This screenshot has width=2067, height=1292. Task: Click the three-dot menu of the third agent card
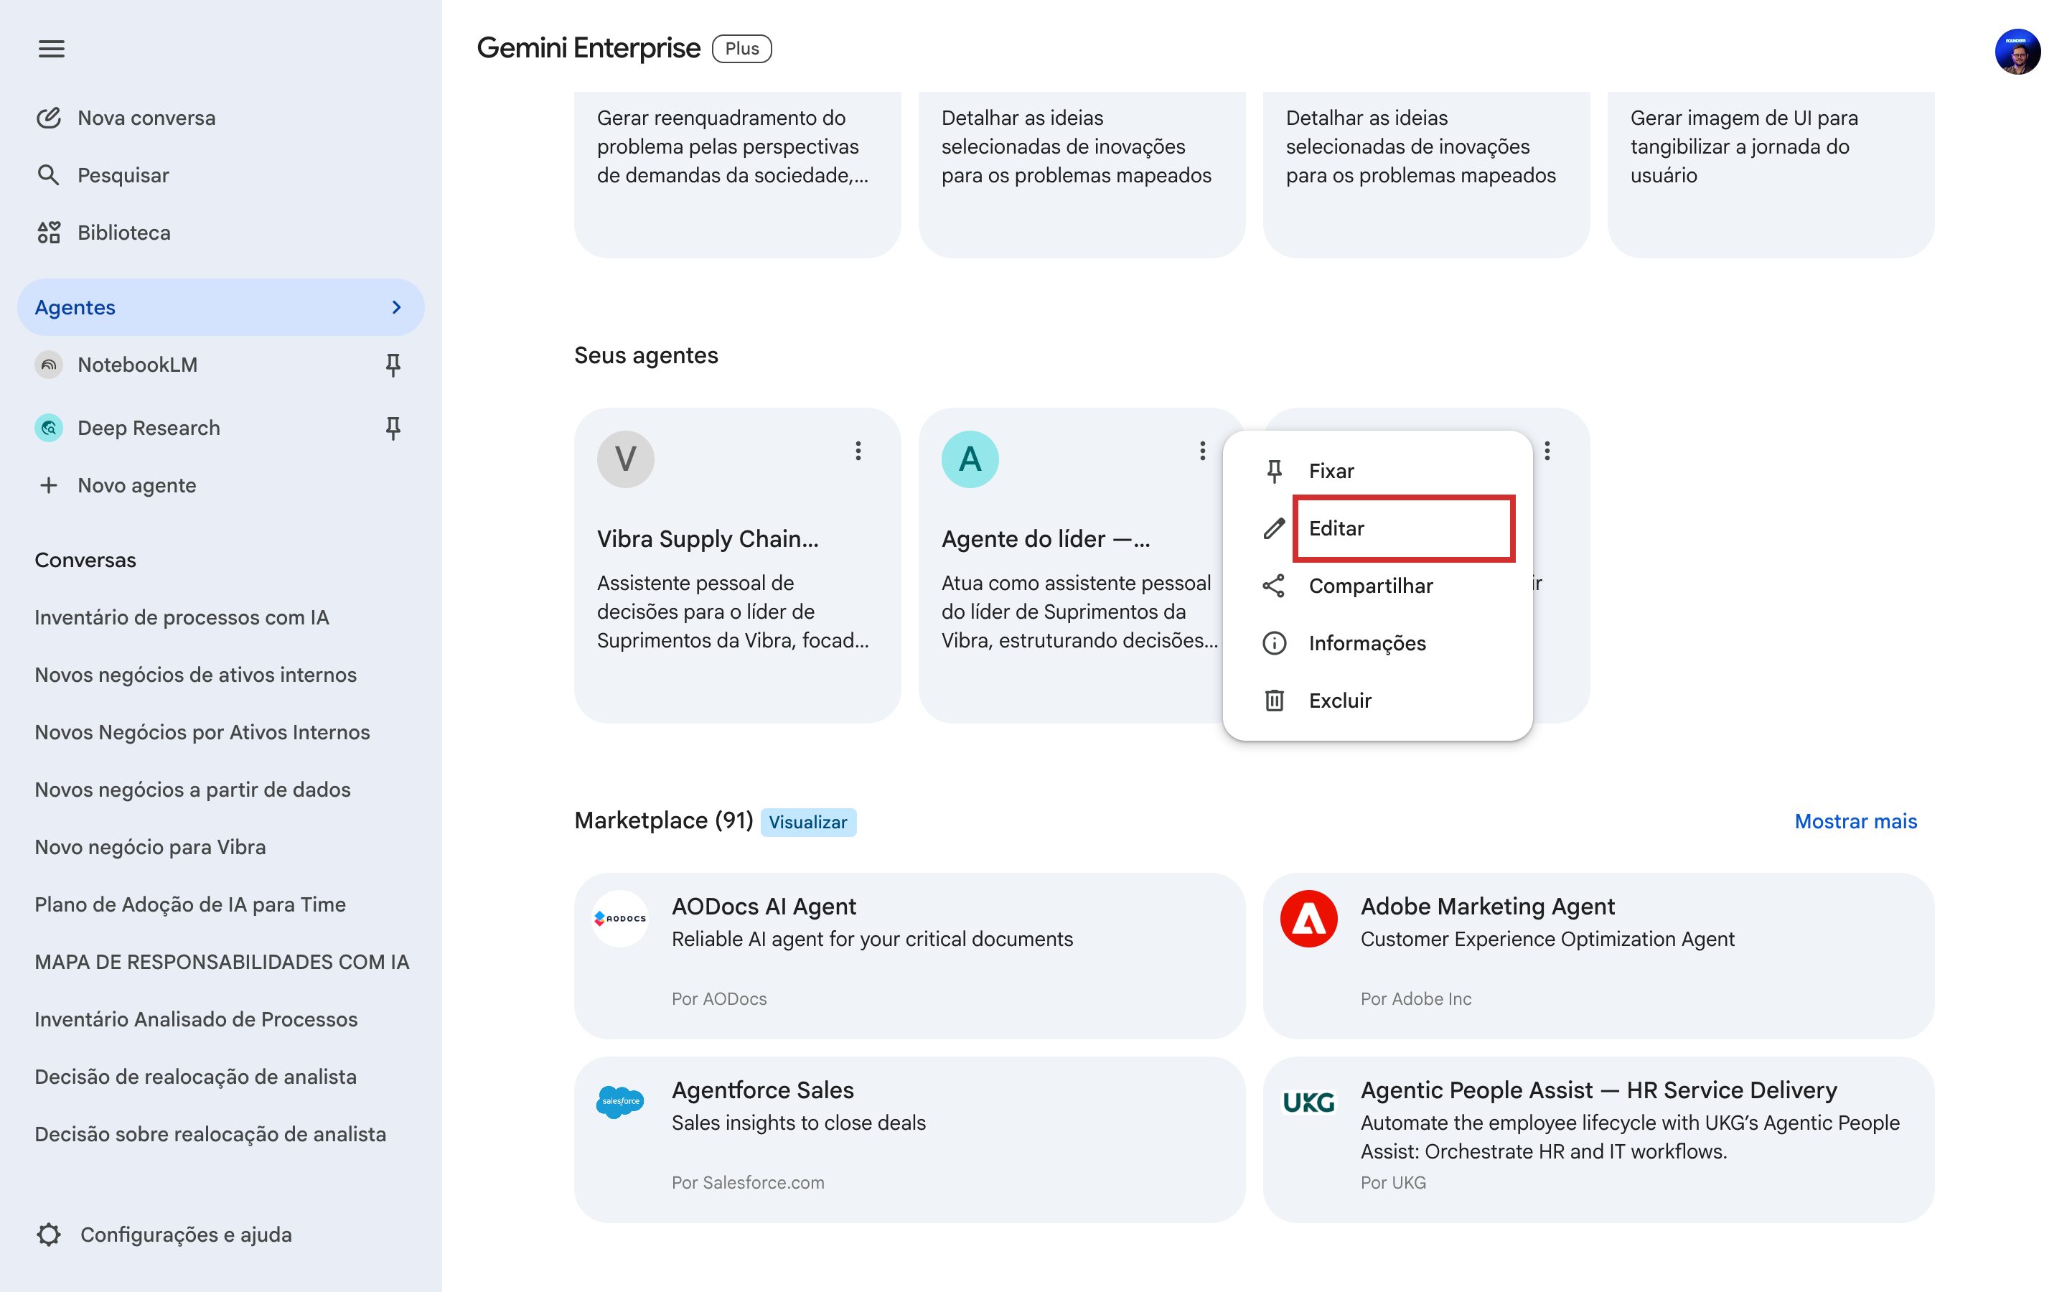(x=1547, y=450)
